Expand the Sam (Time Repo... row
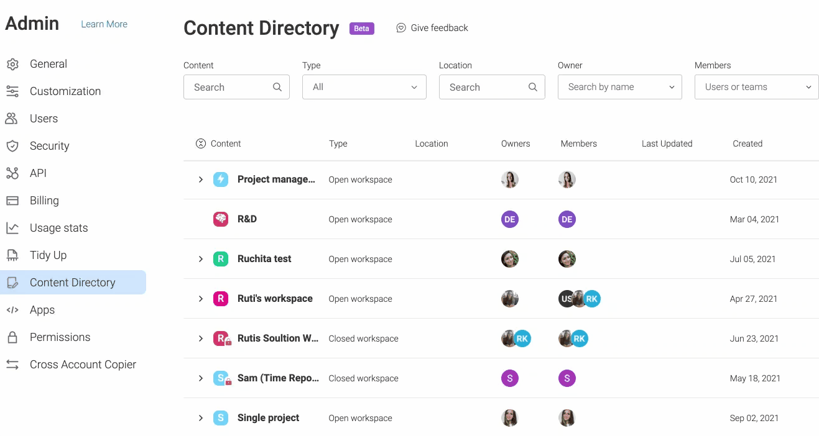The image size is (819, 436). point(201,378)
